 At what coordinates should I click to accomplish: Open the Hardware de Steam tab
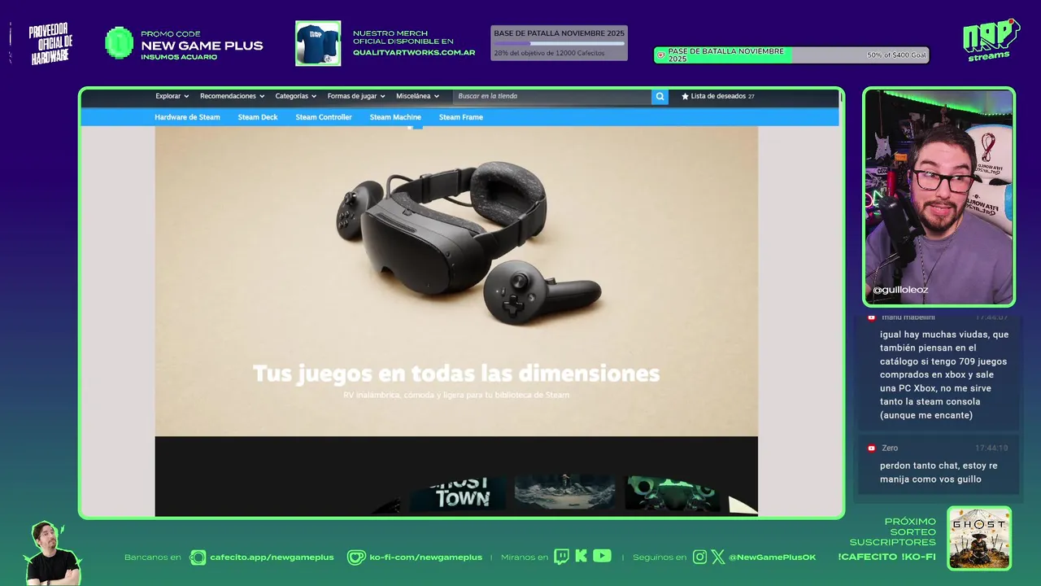pos(187,117)
